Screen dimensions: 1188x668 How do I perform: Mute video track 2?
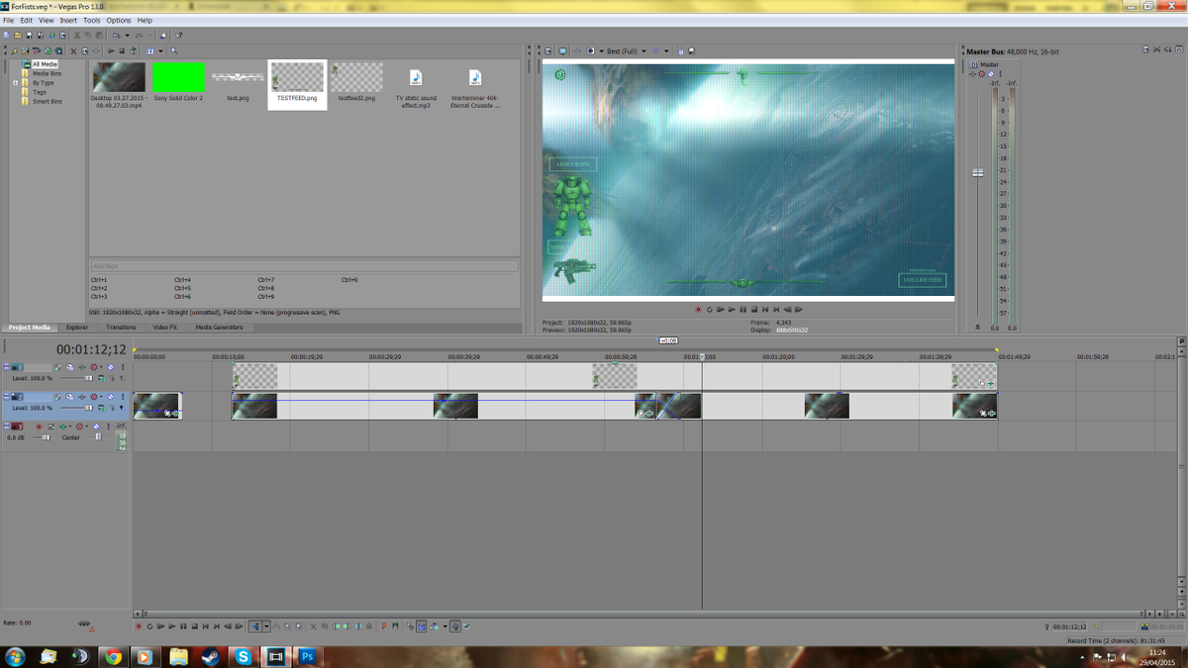click(111, 397)
